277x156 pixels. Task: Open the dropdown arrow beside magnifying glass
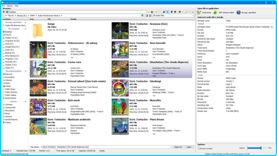(189, 12)
